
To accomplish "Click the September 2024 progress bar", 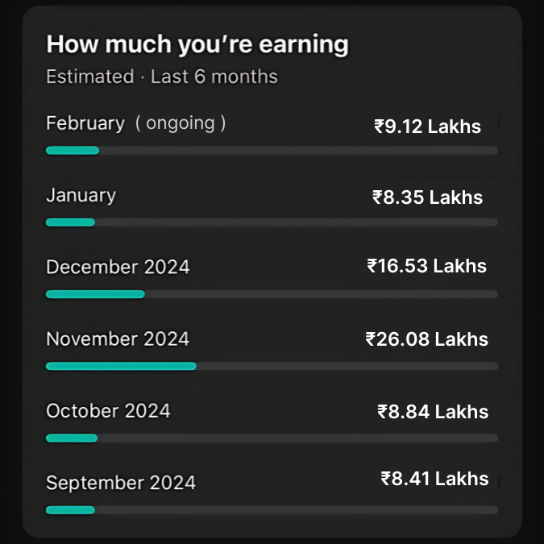I will tap(272, 510).
